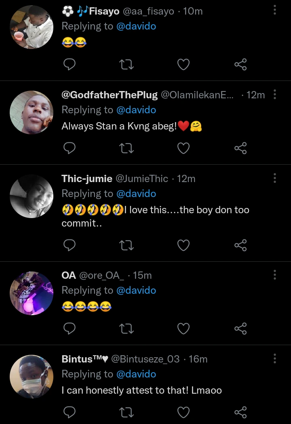This screenshot has height=424, width=291.
Task: Like OA's laughing emoji tweet
Action: tap(183, 329)
